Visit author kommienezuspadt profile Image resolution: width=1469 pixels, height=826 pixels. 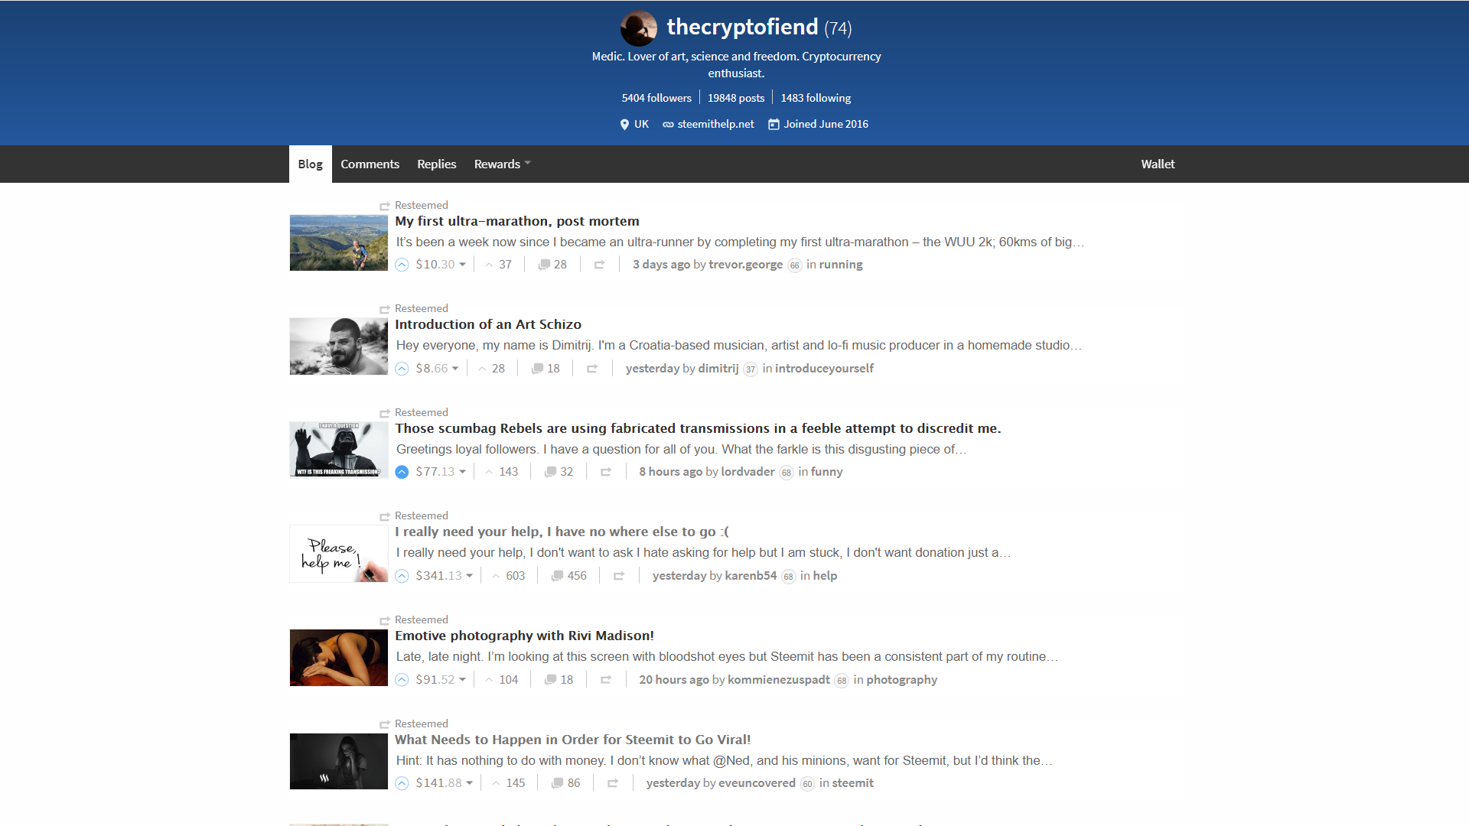[x=778, y=680]
